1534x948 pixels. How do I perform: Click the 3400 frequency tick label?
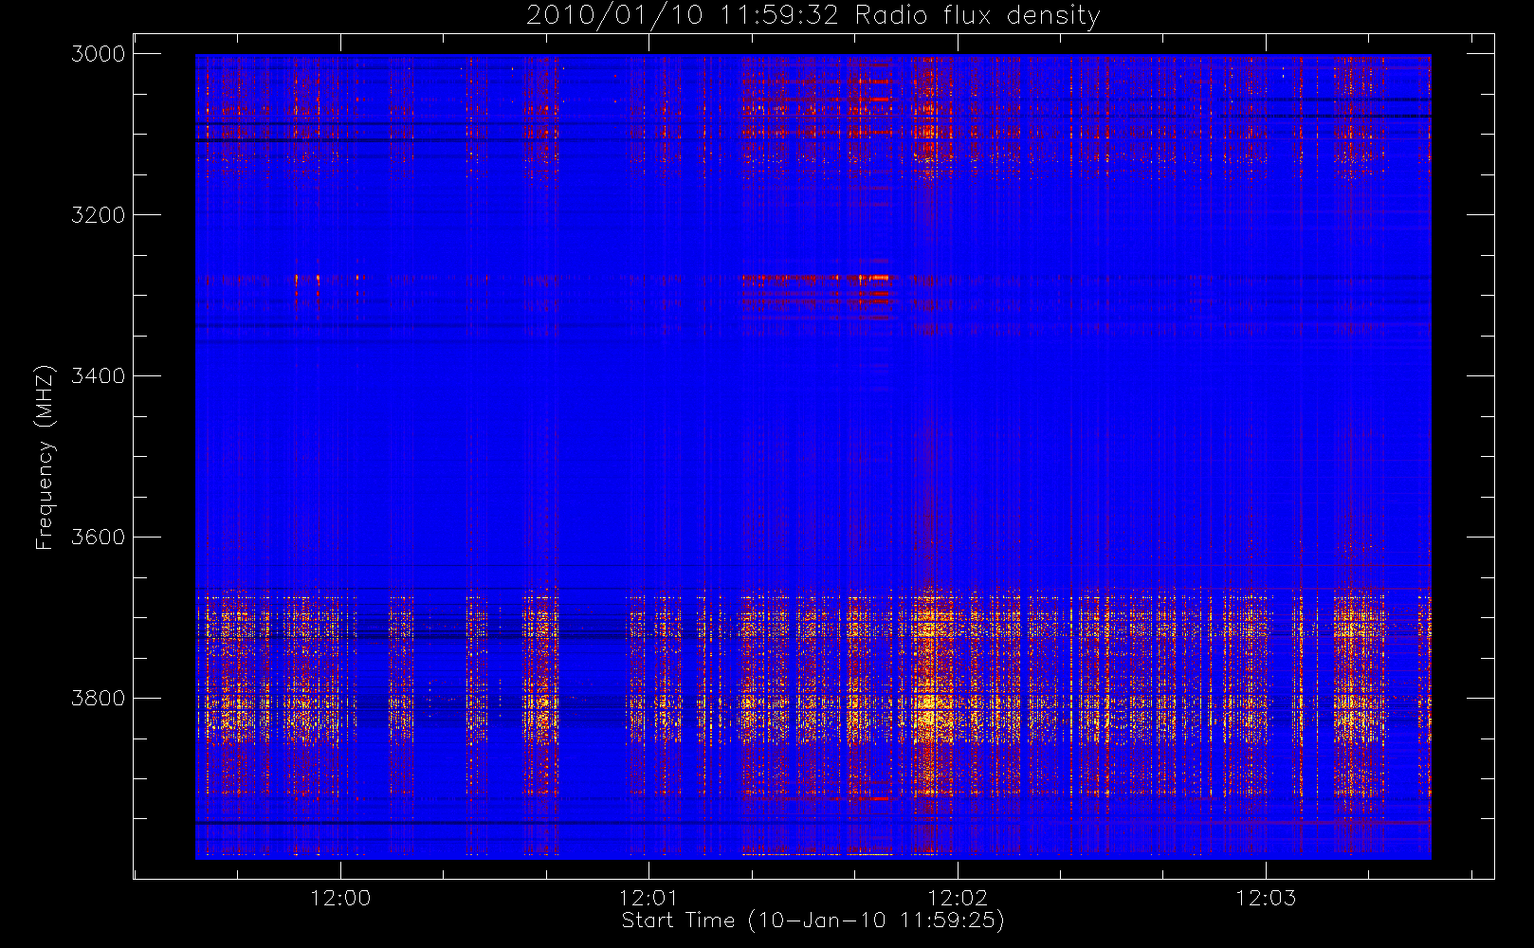point(99,376)
